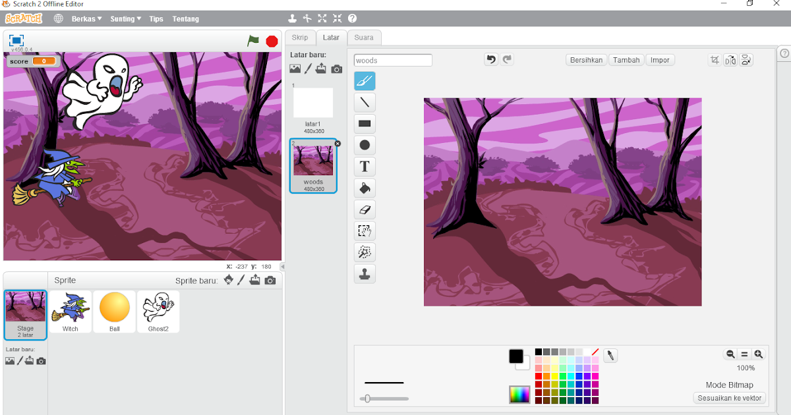This screenshot has height=415, width=791.
Task: Select the Ghost2 sprite thumbnail
Action: pyautogui.click(x=158, y=311)
